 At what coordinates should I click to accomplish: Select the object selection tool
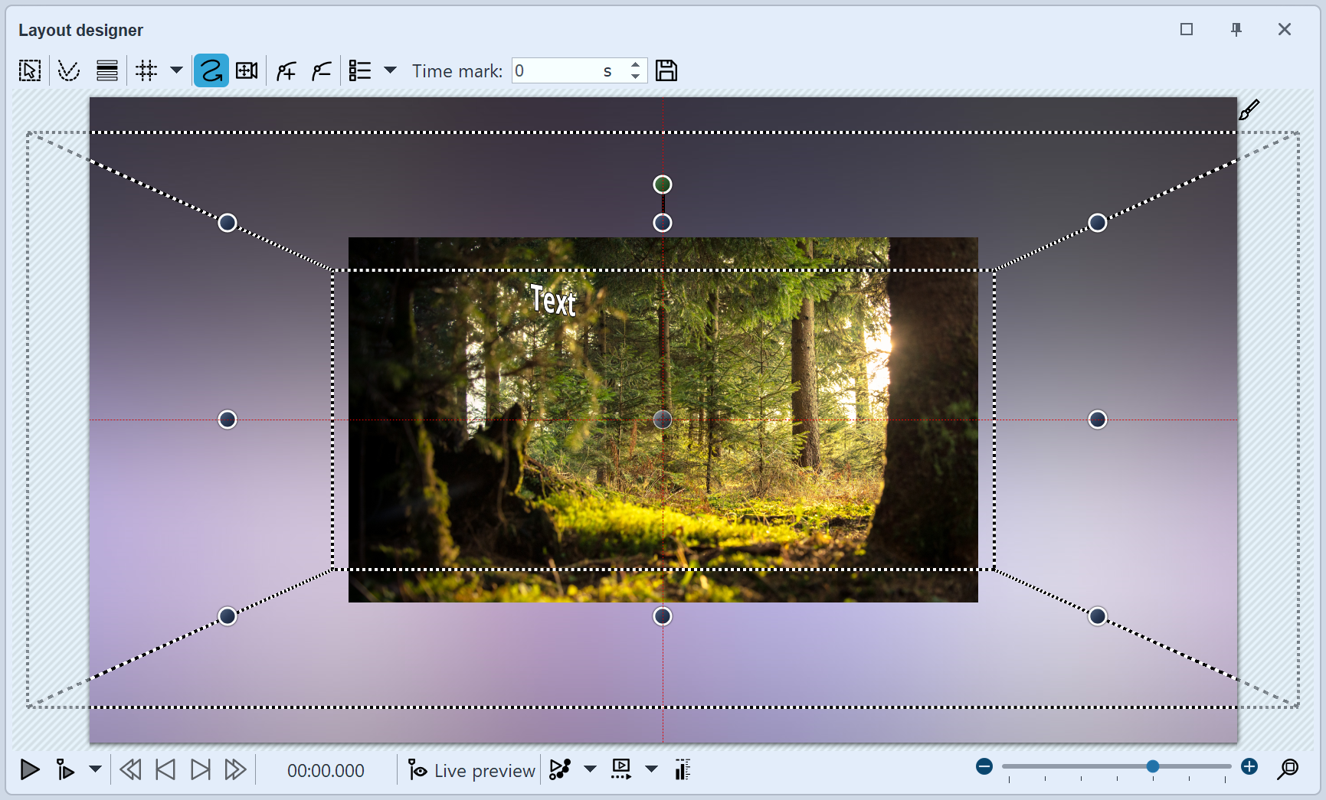pyautogui.click(x=29, y=70)
